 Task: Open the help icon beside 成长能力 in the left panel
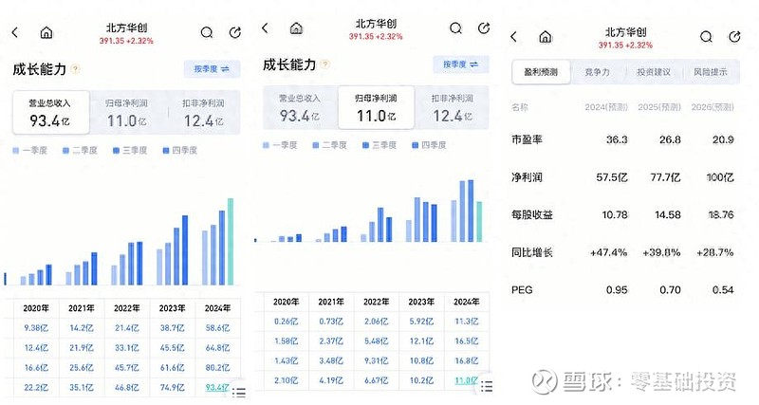point(76,69)
